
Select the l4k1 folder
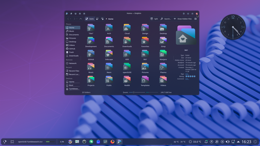145,55
